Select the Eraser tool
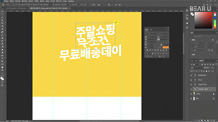218x122 pixels. point(2,44)
